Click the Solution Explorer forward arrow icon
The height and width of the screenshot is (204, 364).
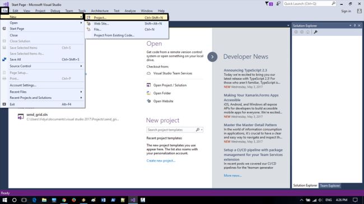(302, 32)
